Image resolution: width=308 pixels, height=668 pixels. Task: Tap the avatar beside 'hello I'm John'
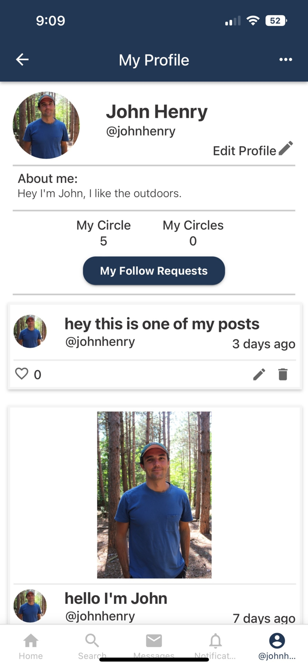[30, 606]
